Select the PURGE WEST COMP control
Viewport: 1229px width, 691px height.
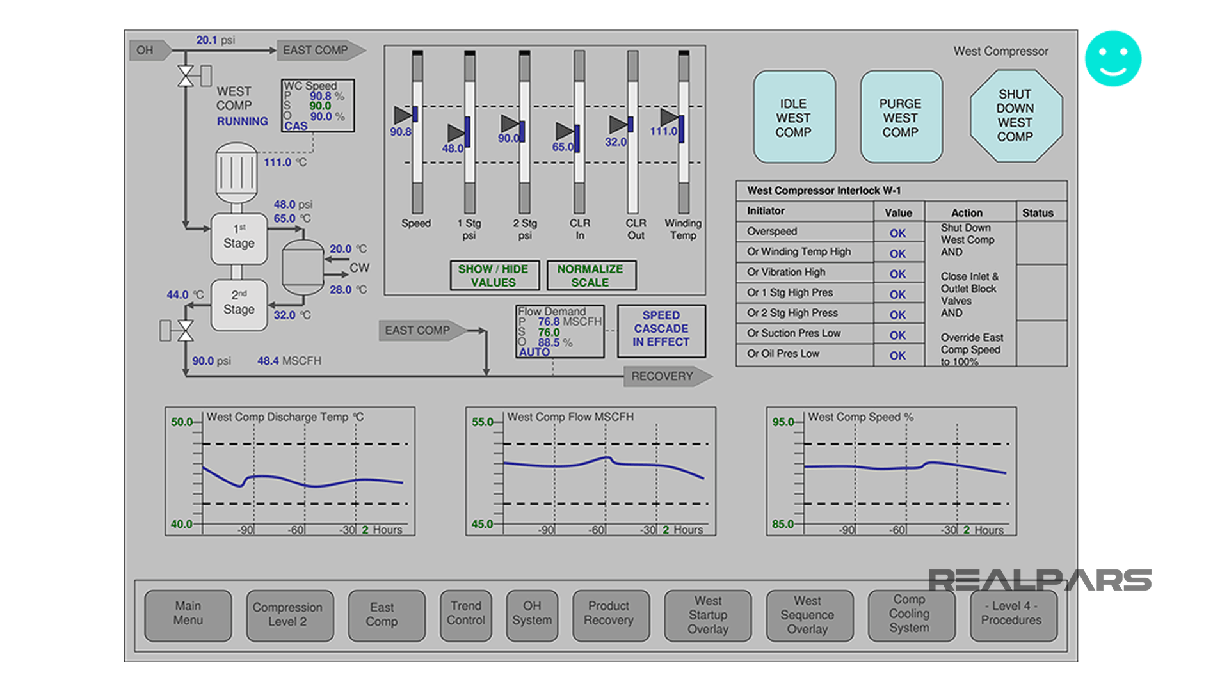click(x=901, y=117)
